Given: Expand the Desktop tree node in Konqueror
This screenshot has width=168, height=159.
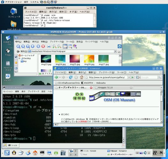Looking at the screenshot, I should point(19,58).
